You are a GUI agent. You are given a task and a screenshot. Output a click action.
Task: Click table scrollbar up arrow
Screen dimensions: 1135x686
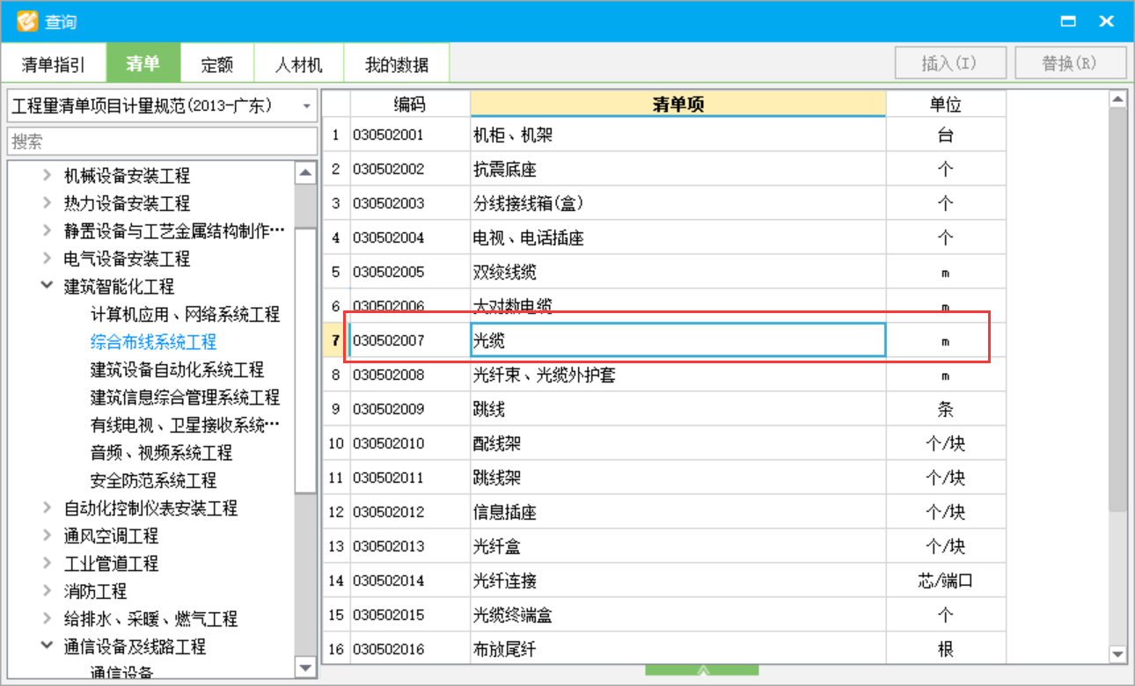(x=1117, y=99)
